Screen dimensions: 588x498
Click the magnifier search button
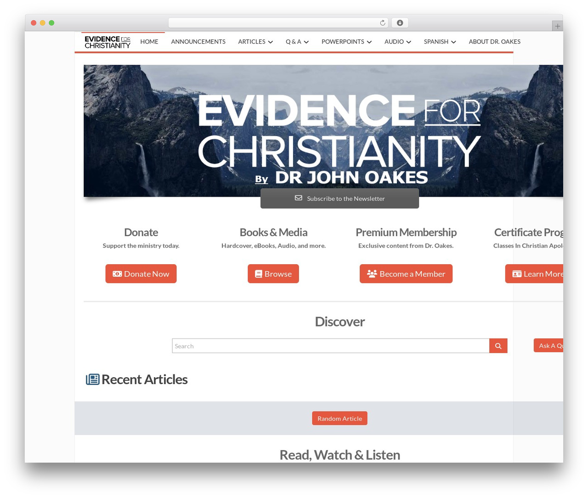click(498, 346)
